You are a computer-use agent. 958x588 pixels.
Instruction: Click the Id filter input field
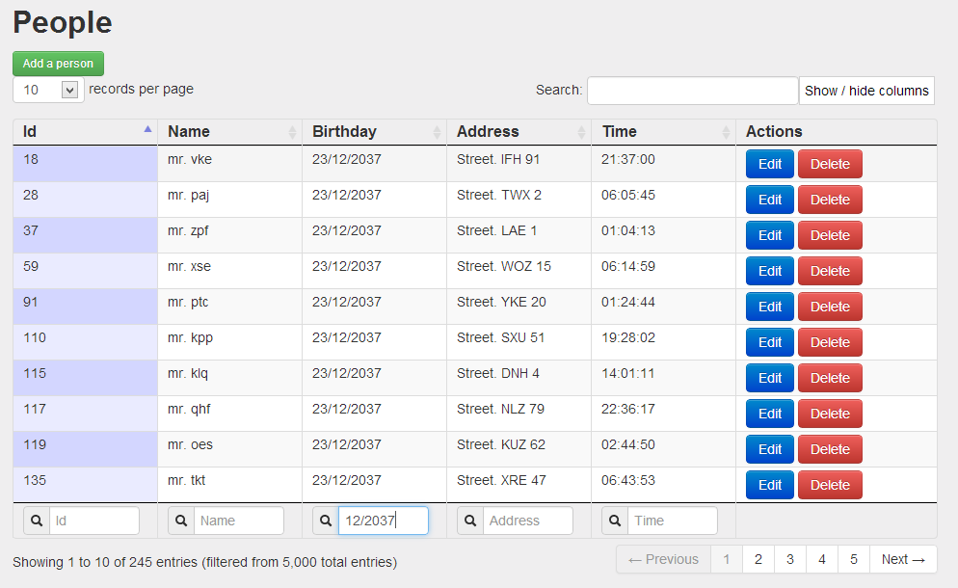(93, 521)
